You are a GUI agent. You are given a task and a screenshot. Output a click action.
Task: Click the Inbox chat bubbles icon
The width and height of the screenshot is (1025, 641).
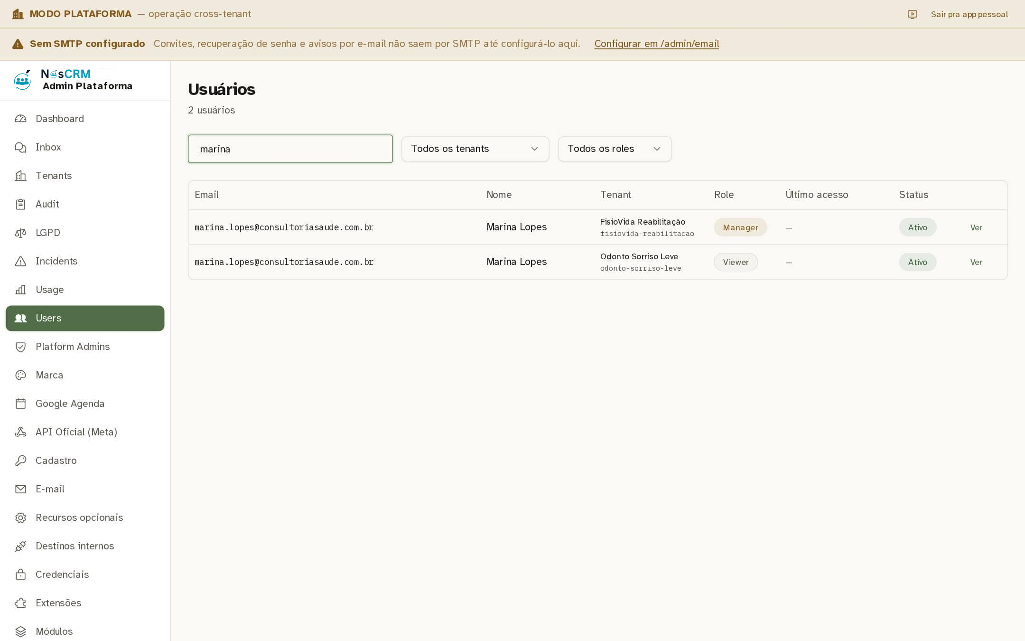[x=20, y=147]
